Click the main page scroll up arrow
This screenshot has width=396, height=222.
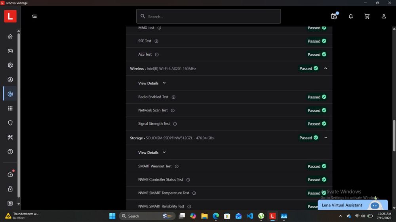point(394,29)
